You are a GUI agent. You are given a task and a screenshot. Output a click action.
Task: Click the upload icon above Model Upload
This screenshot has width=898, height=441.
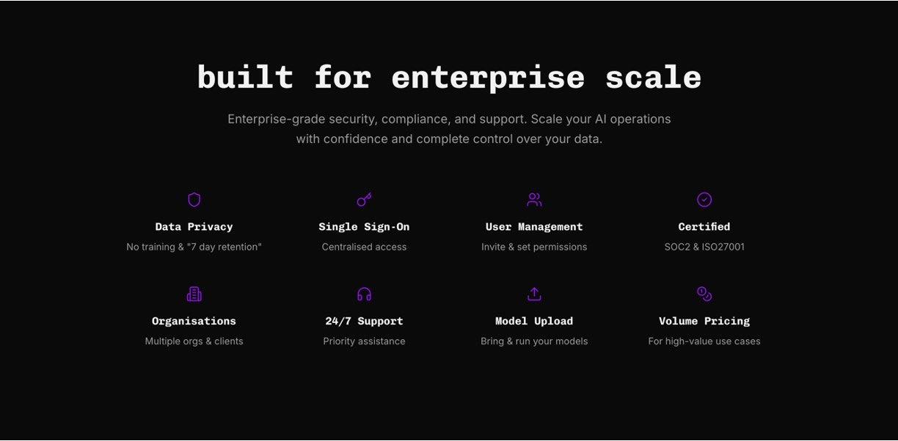pos(534,294)
